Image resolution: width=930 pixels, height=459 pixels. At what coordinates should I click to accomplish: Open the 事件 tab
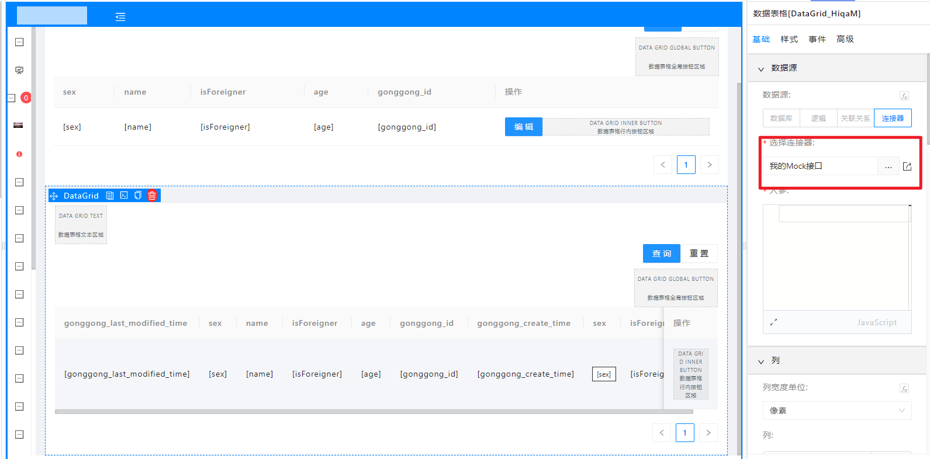pos(817,39)
